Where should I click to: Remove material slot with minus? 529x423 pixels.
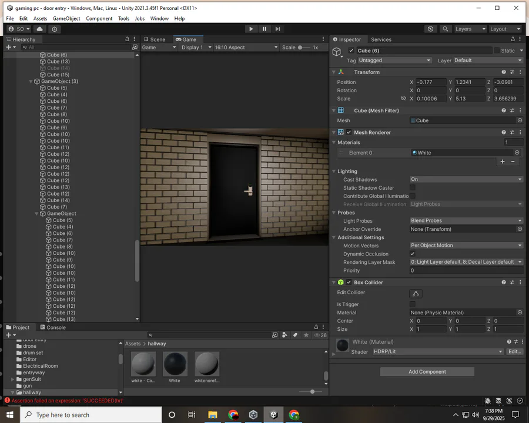pyautogui.click(x=513, y=162)
